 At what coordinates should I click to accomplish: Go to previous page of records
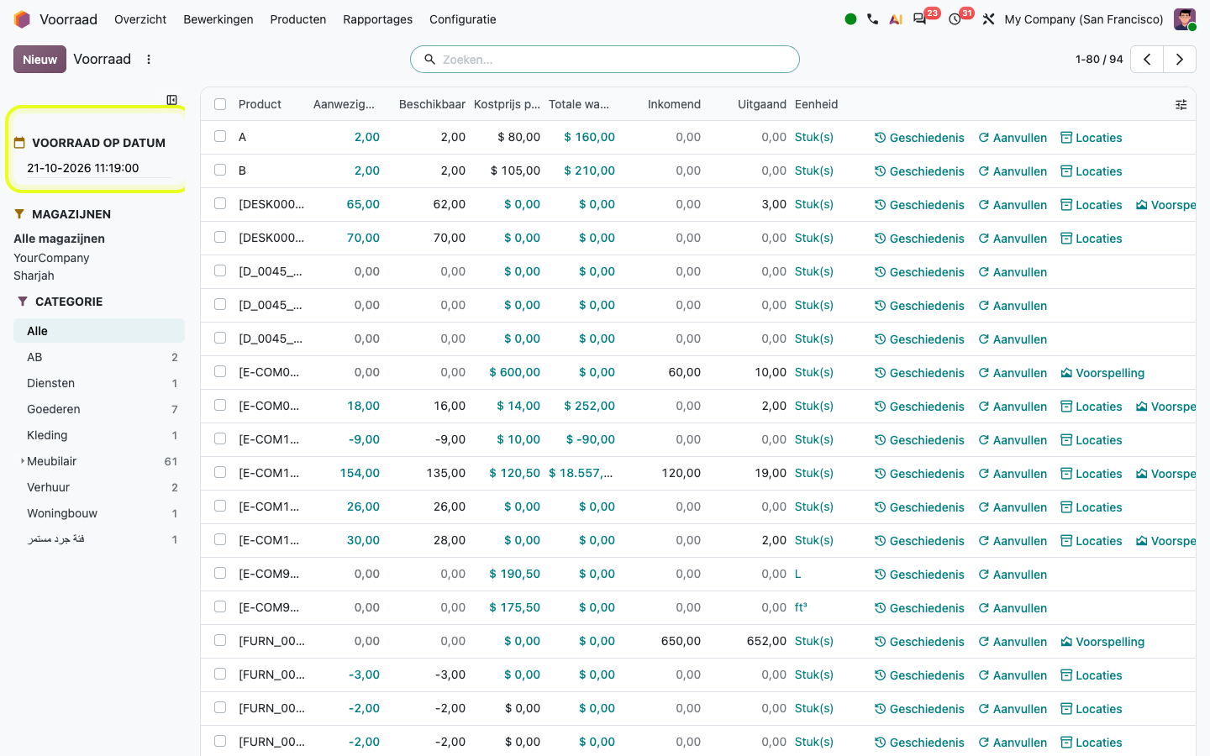(x=1147, y=60)
